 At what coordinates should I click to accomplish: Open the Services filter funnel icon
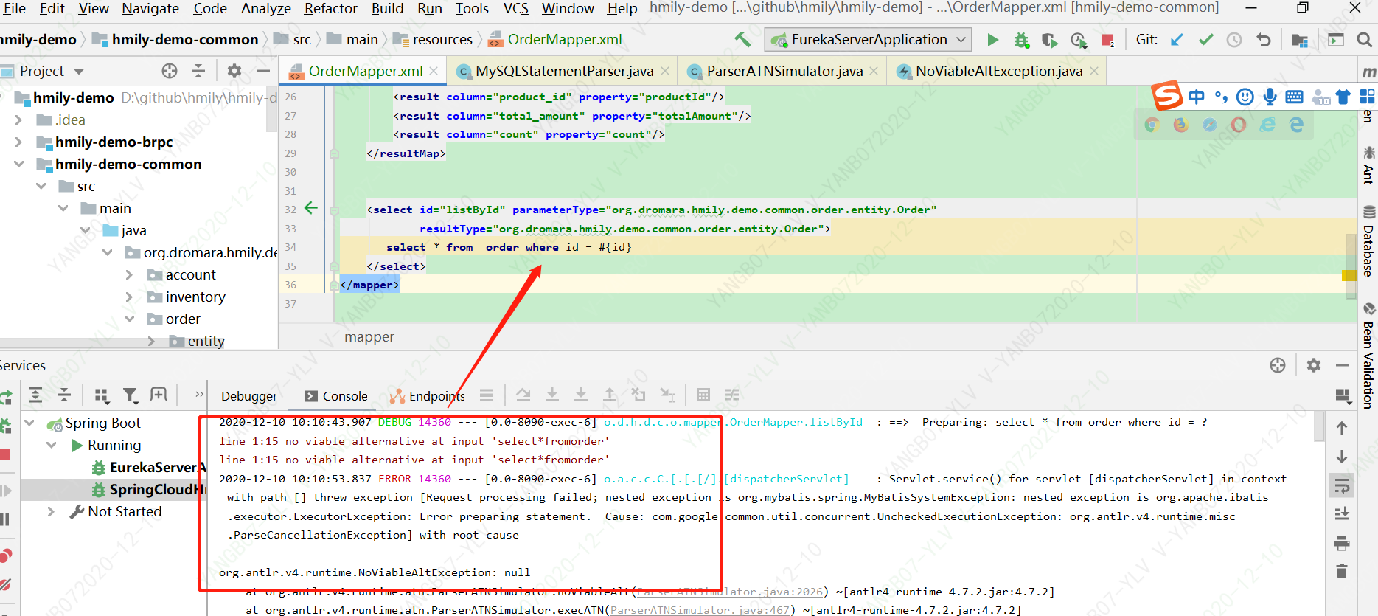point(131,395)
